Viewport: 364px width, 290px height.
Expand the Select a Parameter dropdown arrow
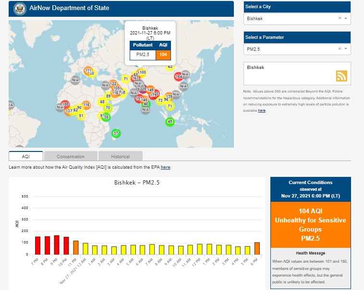click(x=346, y=49)
